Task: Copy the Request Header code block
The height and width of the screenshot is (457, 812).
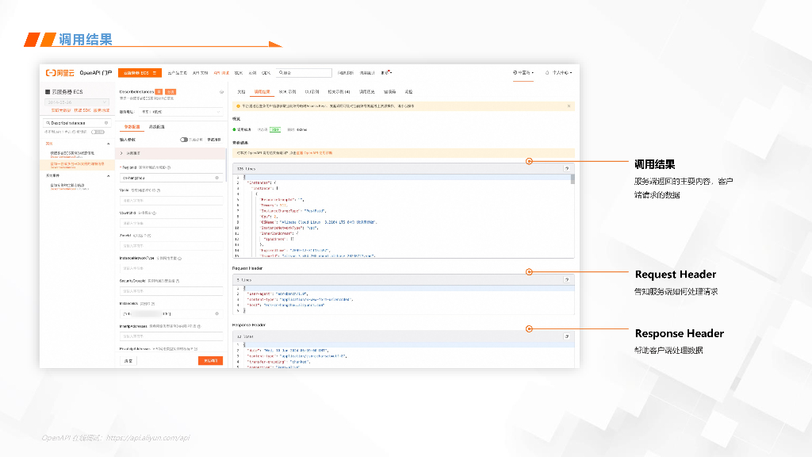Action: pos(566,279)
